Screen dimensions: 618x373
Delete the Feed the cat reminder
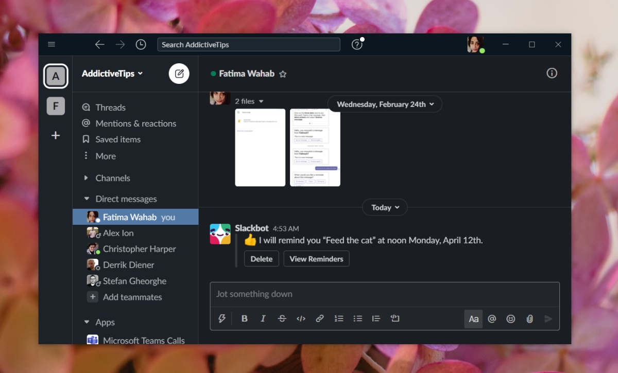[x=262, y=259]
